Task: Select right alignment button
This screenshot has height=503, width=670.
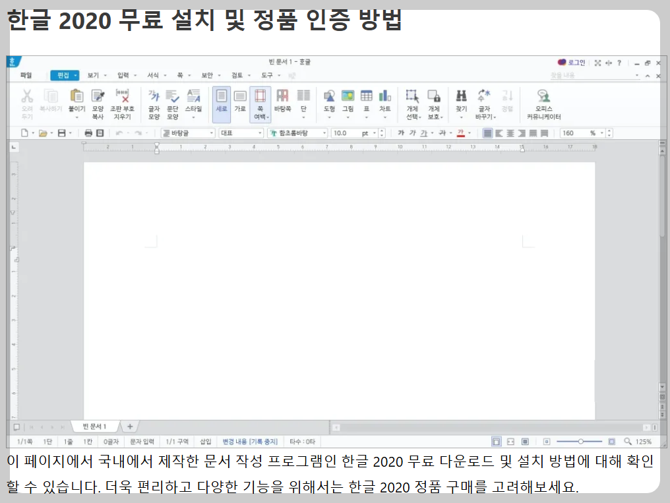Action: 522,133
